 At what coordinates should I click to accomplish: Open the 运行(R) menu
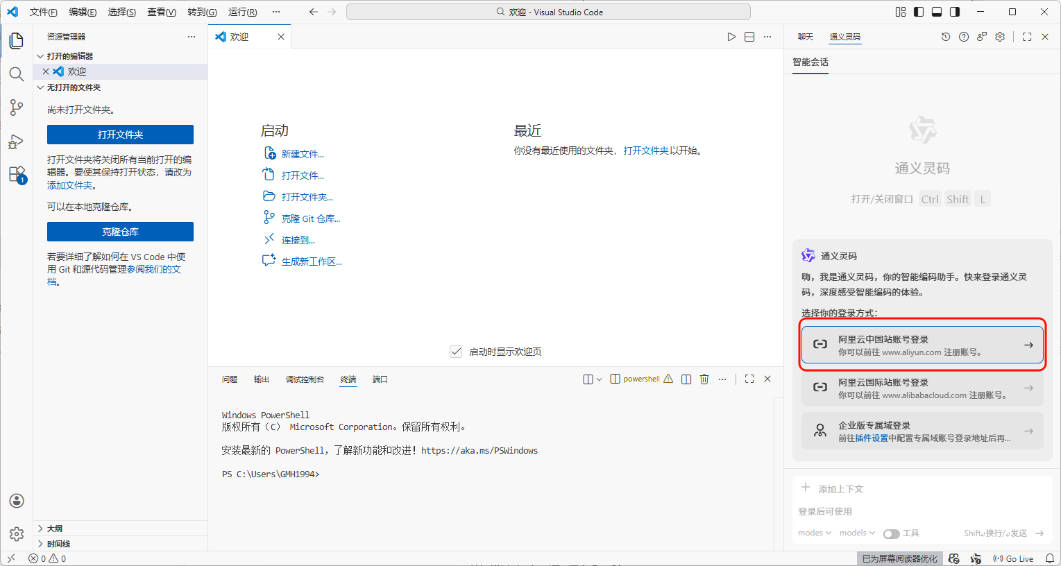pyautogui.click(x=243, y=12)
